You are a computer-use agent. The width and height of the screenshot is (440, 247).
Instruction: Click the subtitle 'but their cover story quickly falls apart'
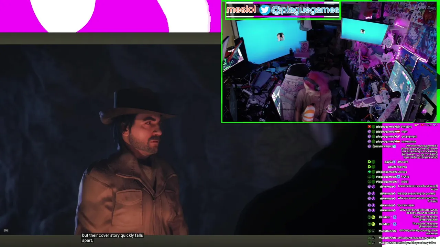coord(112,238)
